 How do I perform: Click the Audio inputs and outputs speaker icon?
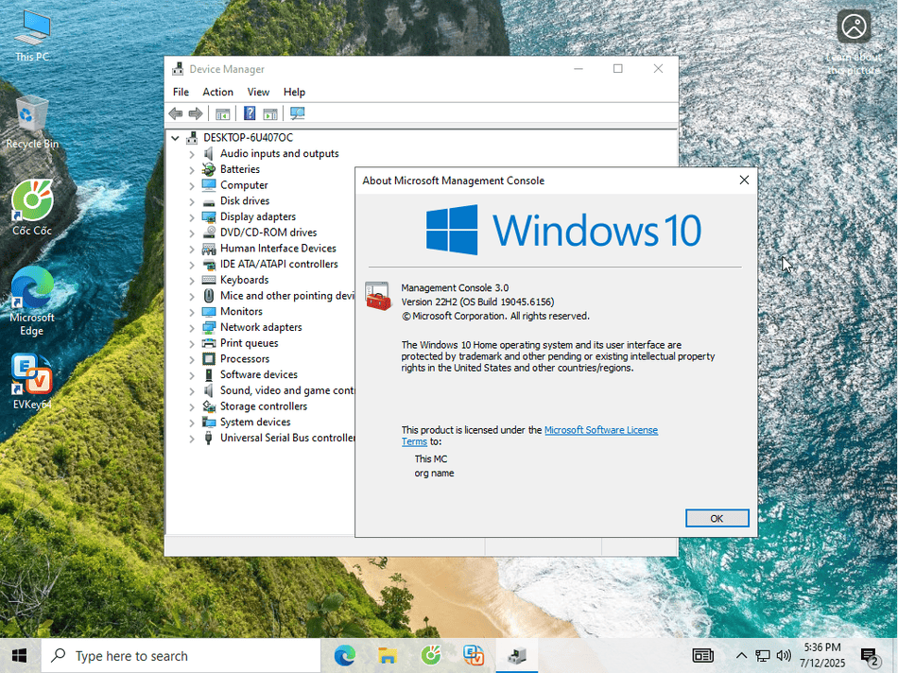(x=209, y=153)
